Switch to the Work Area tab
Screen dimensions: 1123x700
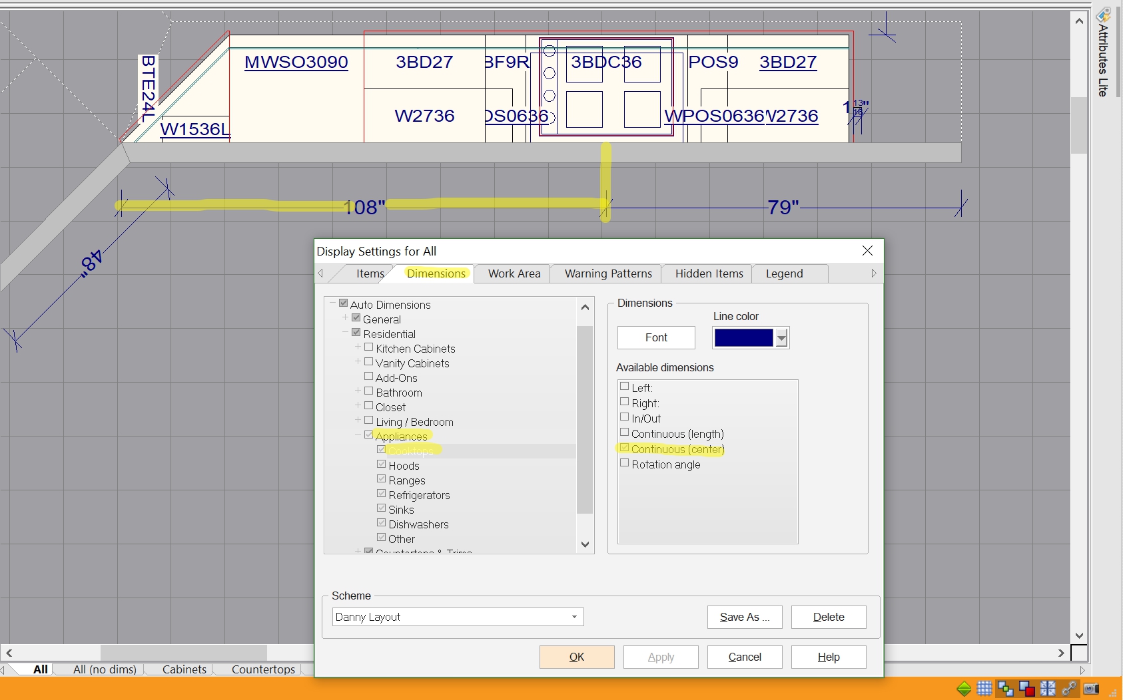(514, 273)
